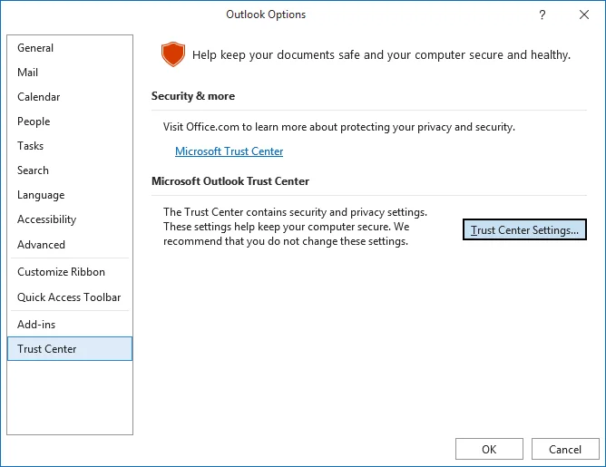Select the Mail category

(70, 73)
